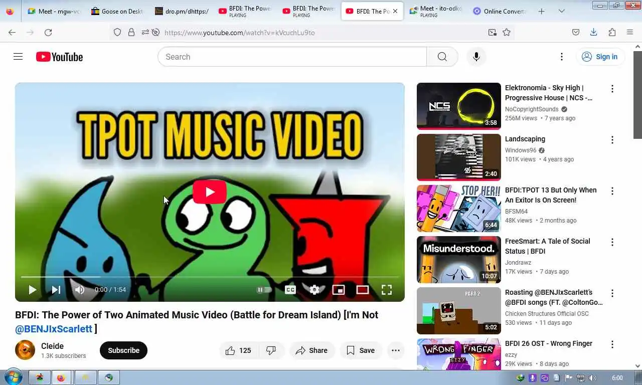Toggle the autoplay switch
642x385 pixels.
tap(264, 290)
